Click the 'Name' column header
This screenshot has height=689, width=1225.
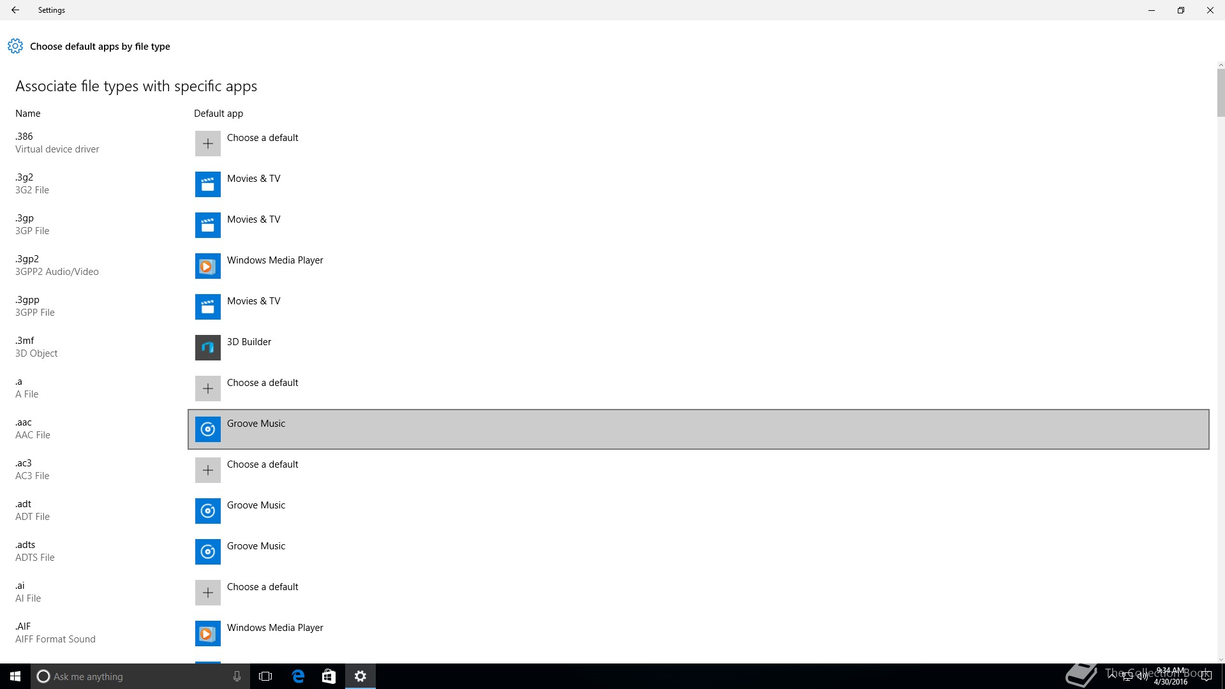[x=27, y=114]
